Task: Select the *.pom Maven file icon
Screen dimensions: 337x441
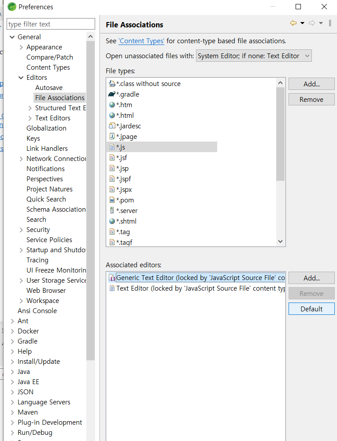Action: tap(112, 200)
